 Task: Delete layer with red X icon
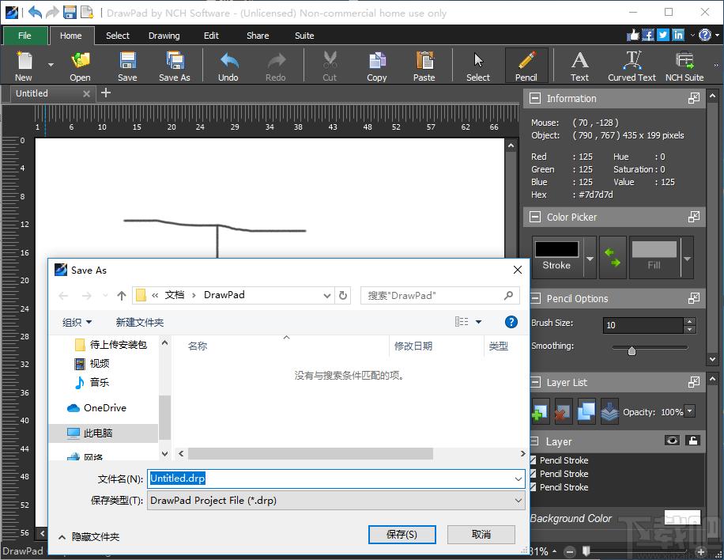coord(563,411)
